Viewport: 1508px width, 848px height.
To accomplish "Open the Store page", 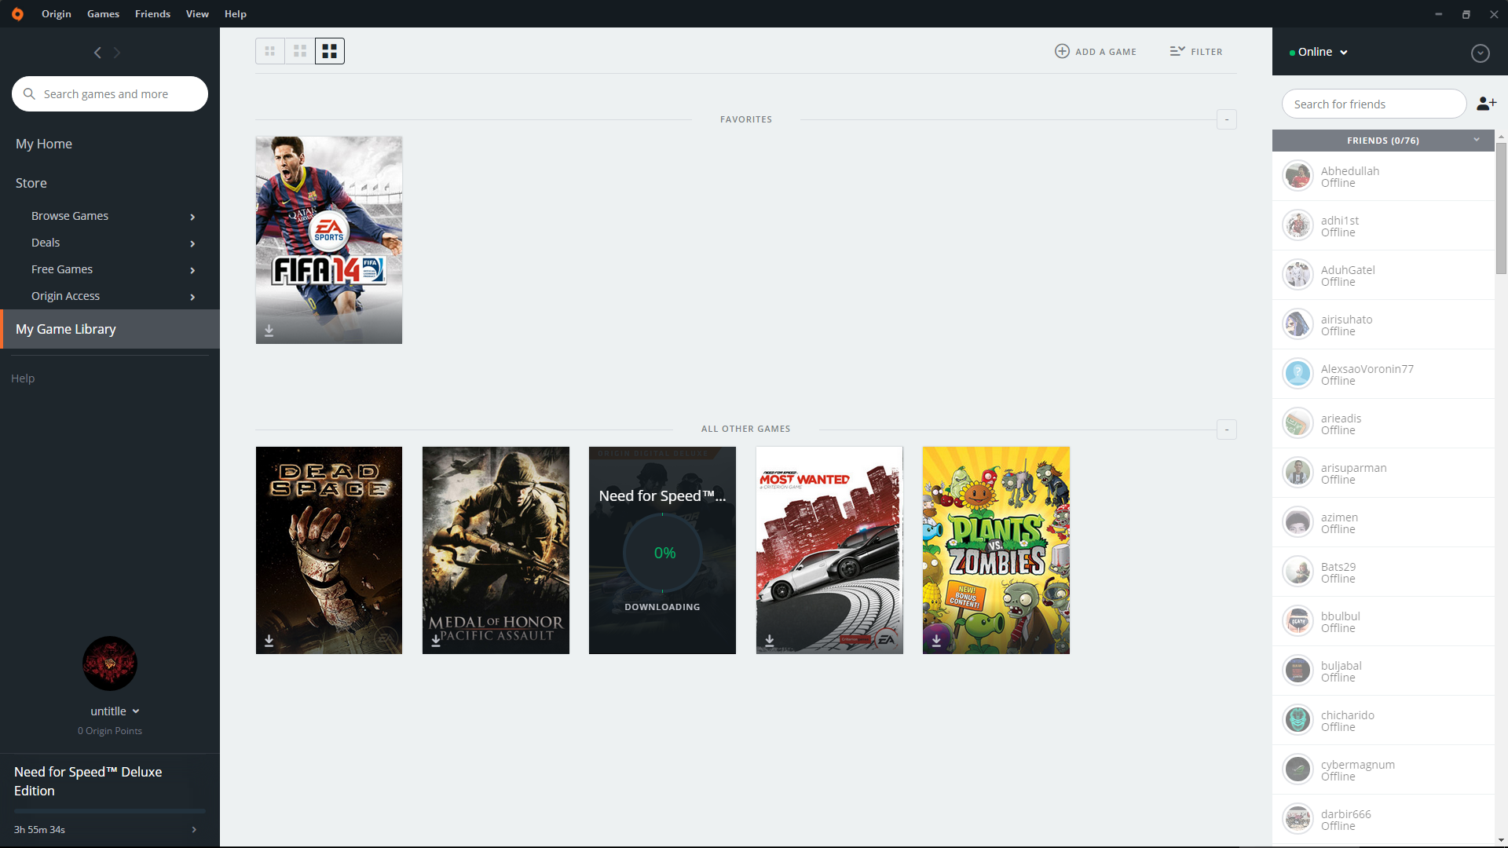I will tap(31, 183).
